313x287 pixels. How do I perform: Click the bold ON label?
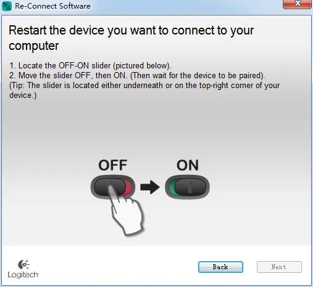[188, 165]
